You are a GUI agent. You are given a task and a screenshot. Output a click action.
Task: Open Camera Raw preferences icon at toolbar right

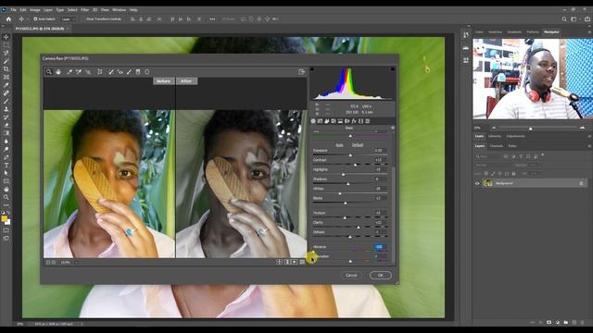coord(301,72)
